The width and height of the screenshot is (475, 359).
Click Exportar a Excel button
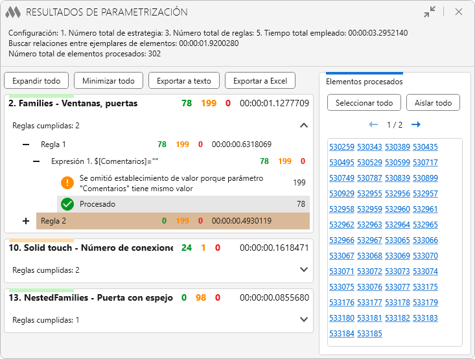coord(260,81)
